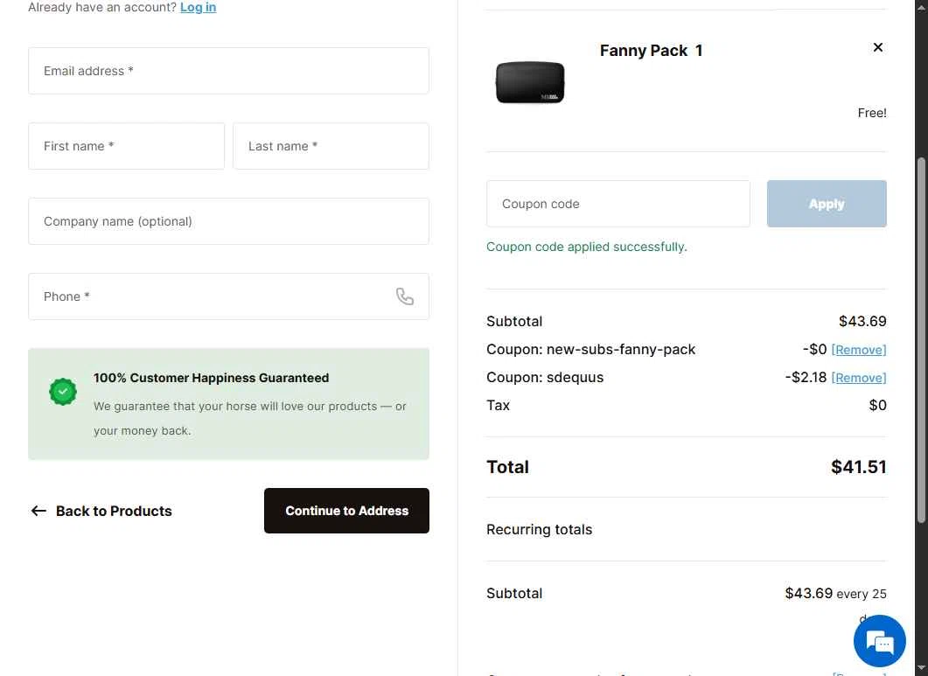The image size is (928, 676).
Task: Click the back arrow icon
Action: [38, 511]
